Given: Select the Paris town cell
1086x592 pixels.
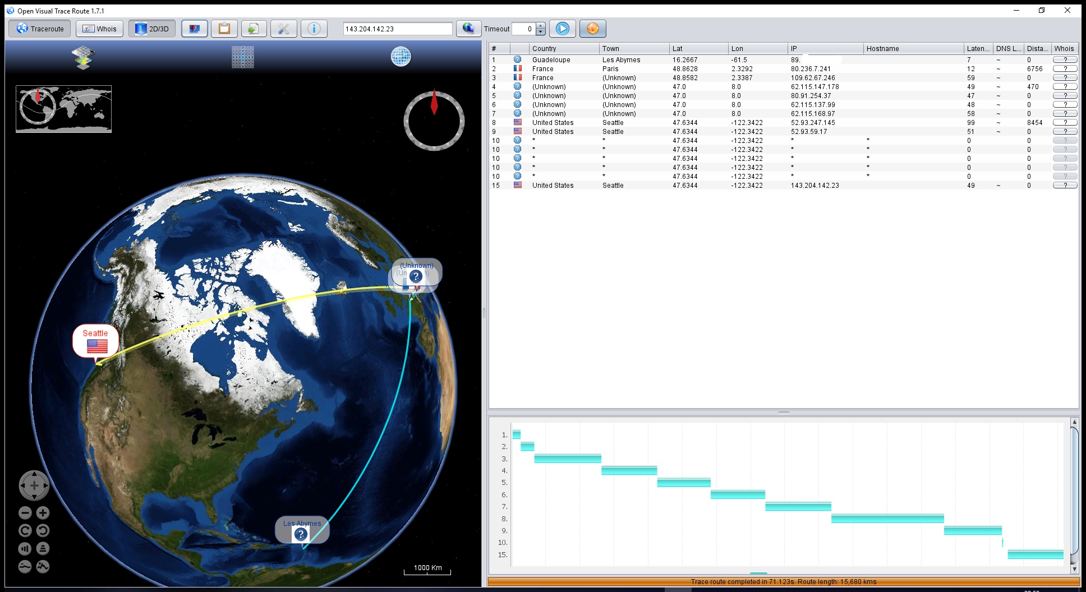Looking at the screenshot, I should click(634, 69).
